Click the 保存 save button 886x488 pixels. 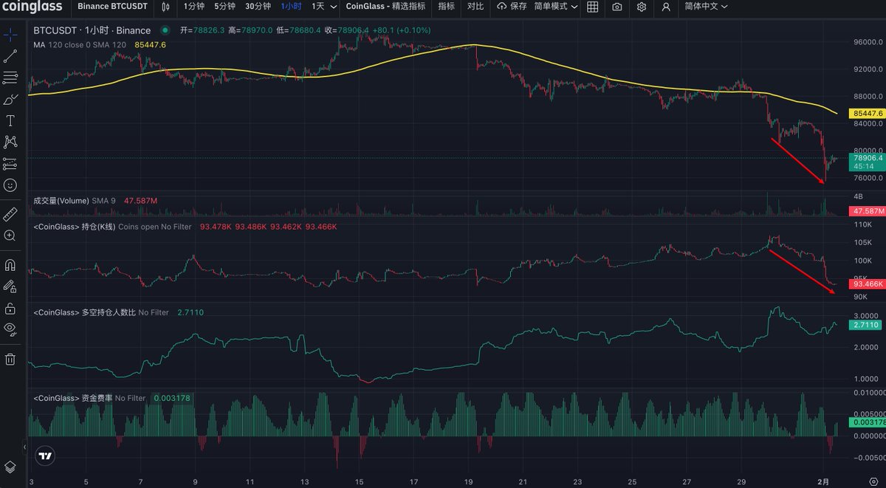coord(512,7)
